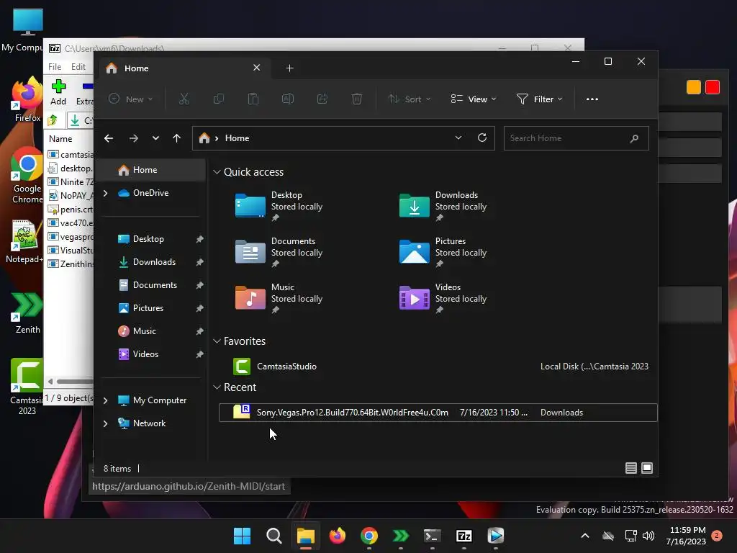Add a new tab with plus button
The width and height of the screenshot is (737, 553).
point(289,68)
